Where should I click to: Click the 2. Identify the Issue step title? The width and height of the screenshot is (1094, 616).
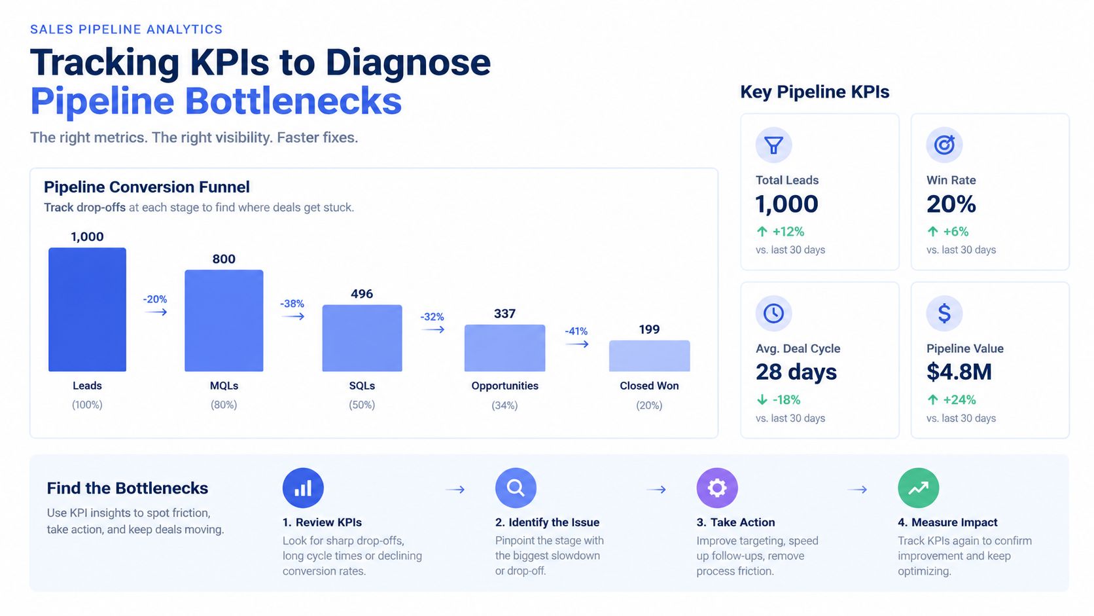click(547, 522)
